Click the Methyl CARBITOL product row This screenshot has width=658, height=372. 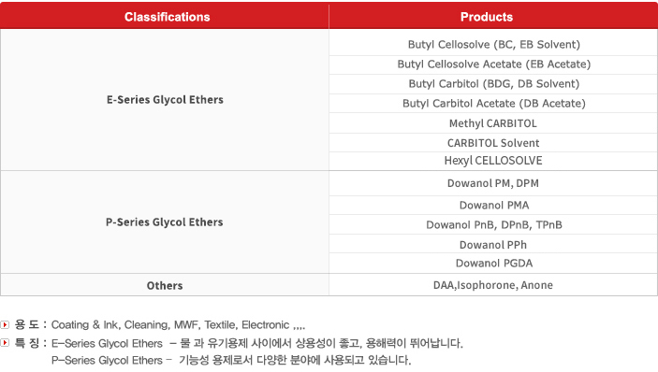(x=493, y=123)
